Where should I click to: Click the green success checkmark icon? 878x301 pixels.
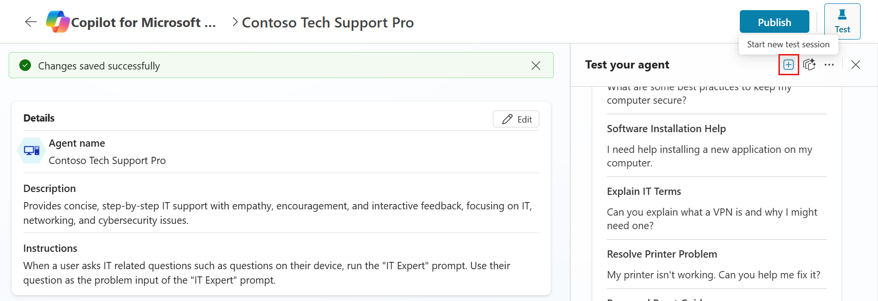(x=25, y=65)
